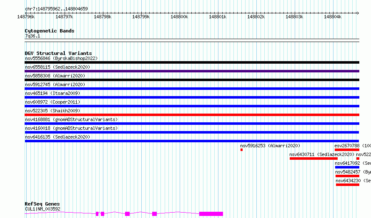The image size is (371, 218).
Task: Click the right arrowhead of the ruler
Action: coord(358,13)
